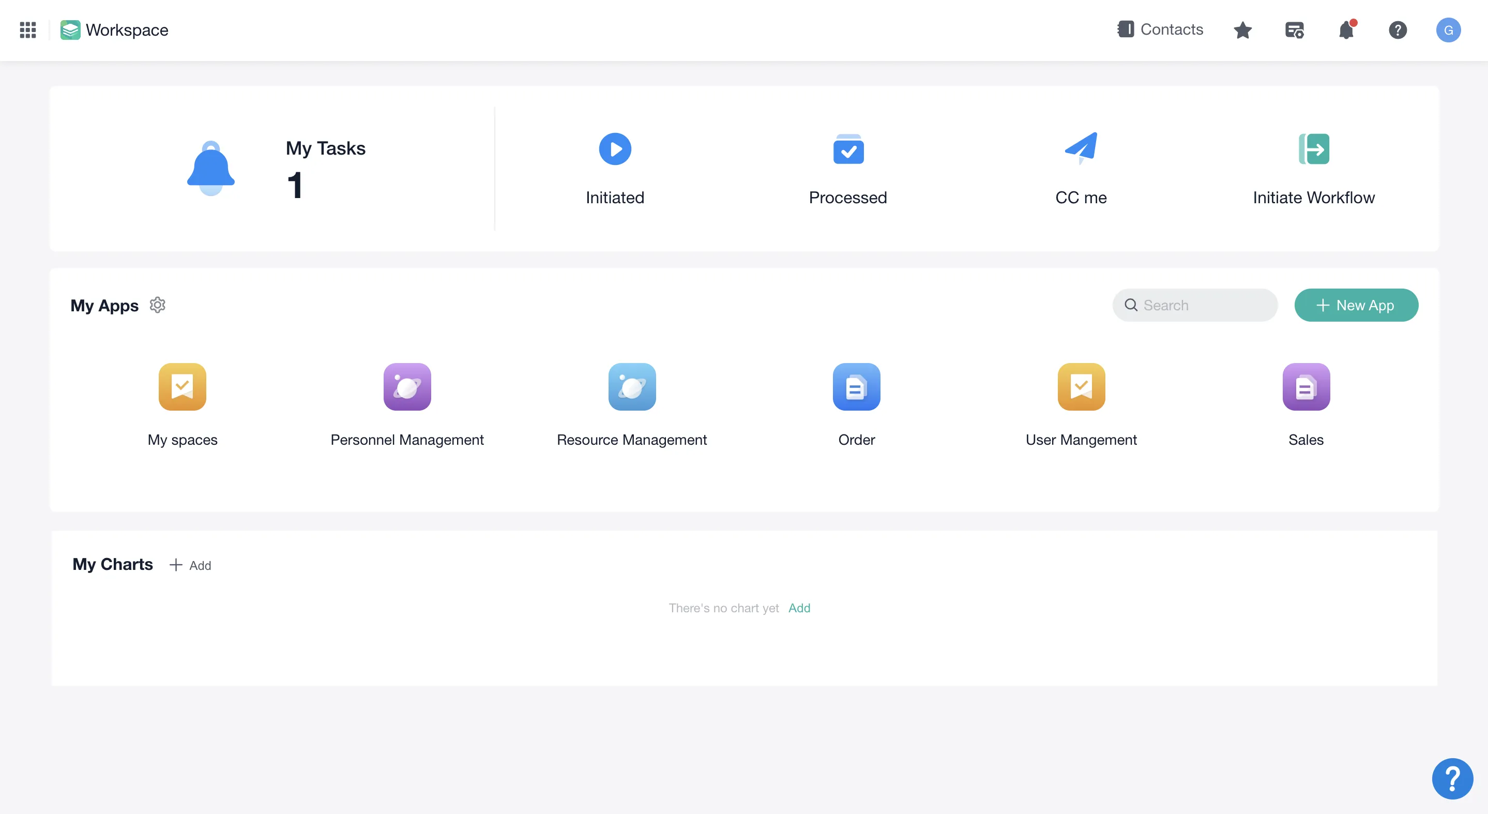The height and width of the screenshot is (814, 1488).
Task: Click the My Tasks heading
Action: [x=325, y=148]
